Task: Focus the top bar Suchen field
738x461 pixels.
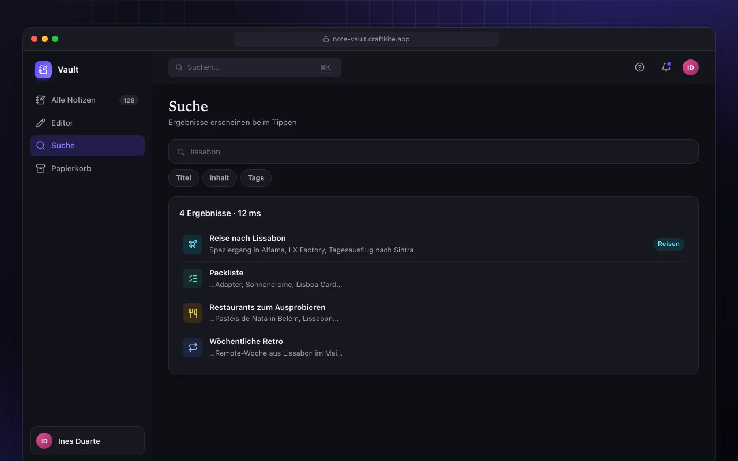Action: pos(255,67)
